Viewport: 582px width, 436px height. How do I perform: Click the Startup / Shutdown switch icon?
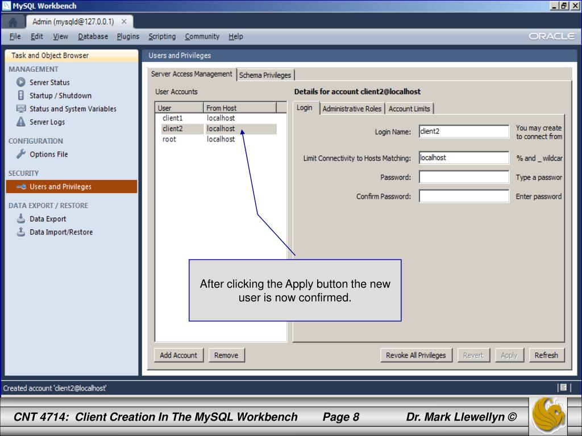[21, 95]
